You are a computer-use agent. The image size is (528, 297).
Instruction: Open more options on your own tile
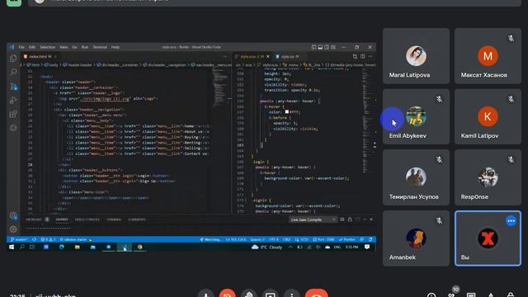(x=511, y=221)
